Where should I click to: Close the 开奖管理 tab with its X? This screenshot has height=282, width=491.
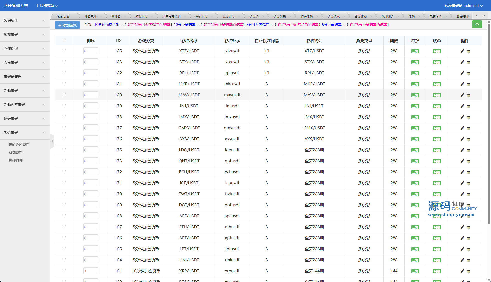(x=101, y=17)
